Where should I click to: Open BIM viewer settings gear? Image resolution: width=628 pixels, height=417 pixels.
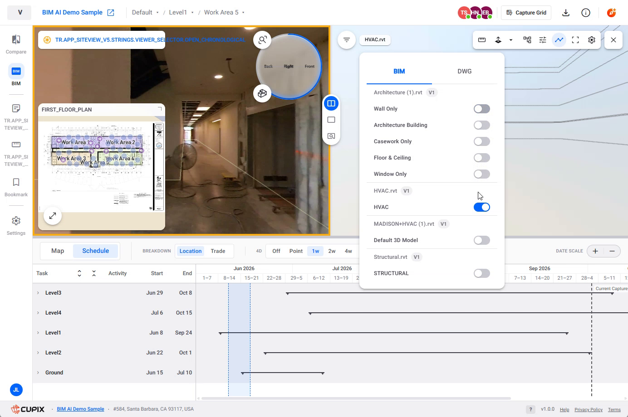click(x=592, y=40)
